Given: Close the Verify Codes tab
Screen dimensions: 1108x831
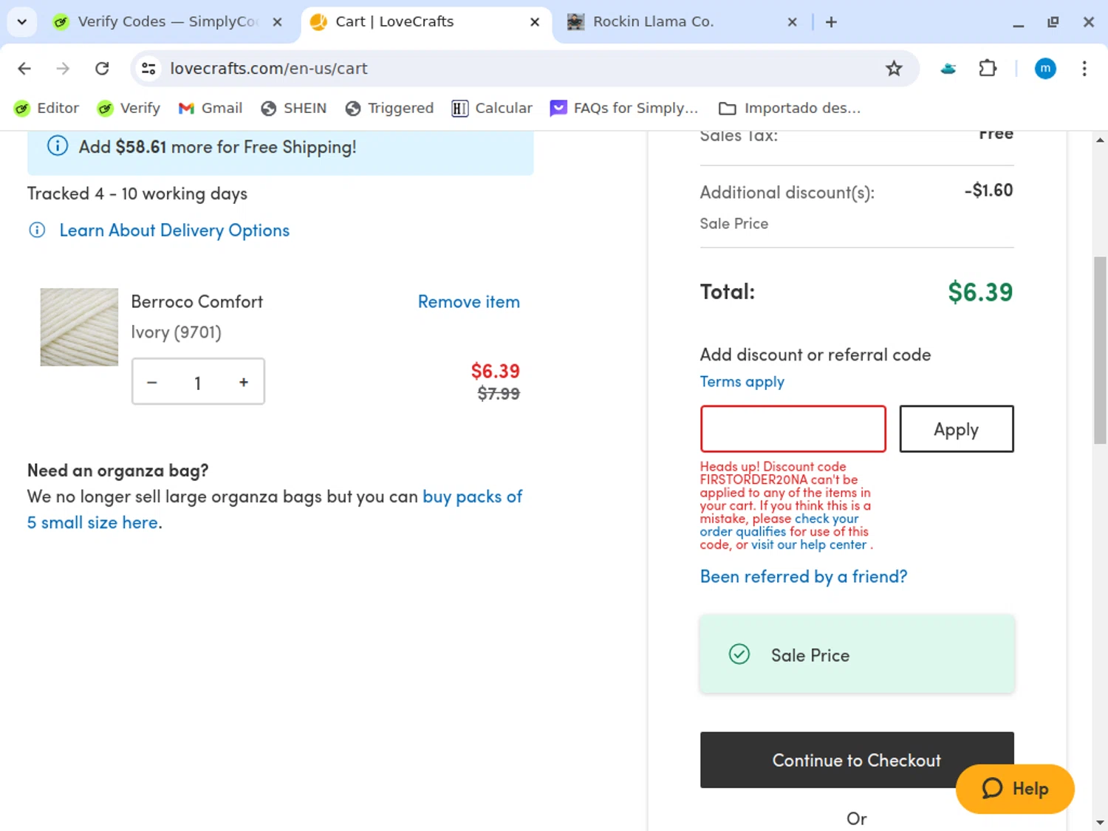Looking at the screenshot, I should (x=277, y=22).
